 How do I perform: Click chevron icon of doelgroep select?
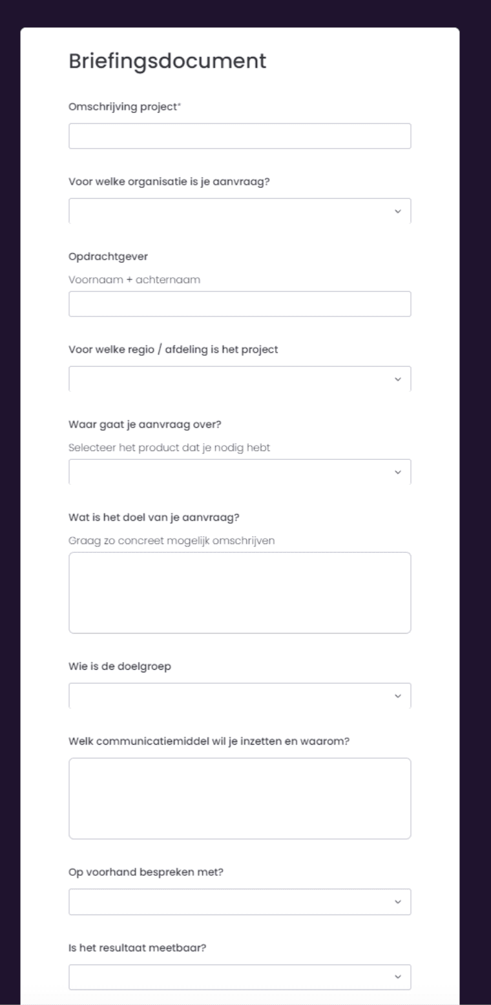398,696
